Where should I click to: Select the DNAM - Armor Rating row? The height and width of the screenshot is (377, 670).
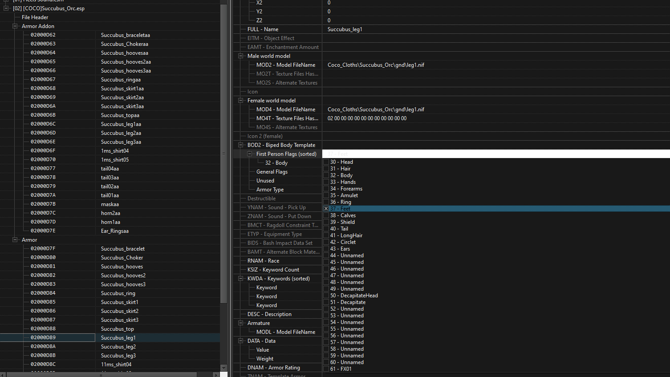274,368
